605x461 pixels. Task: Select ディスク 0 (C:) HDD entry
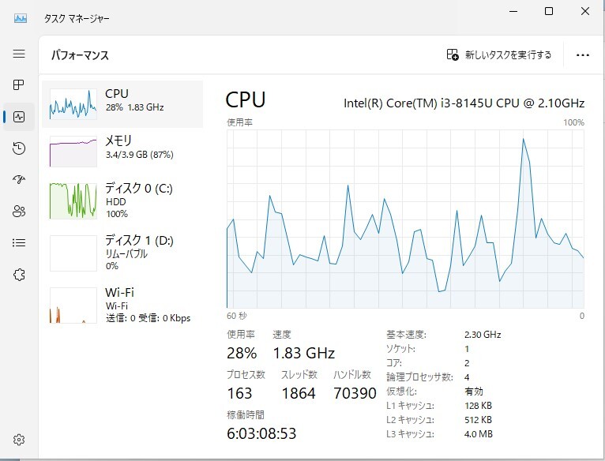[122, 201]
